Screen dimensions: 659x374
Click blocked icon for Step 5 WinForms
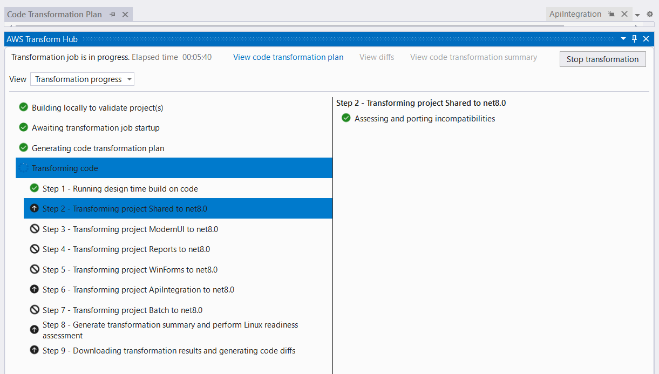point(35,269)
